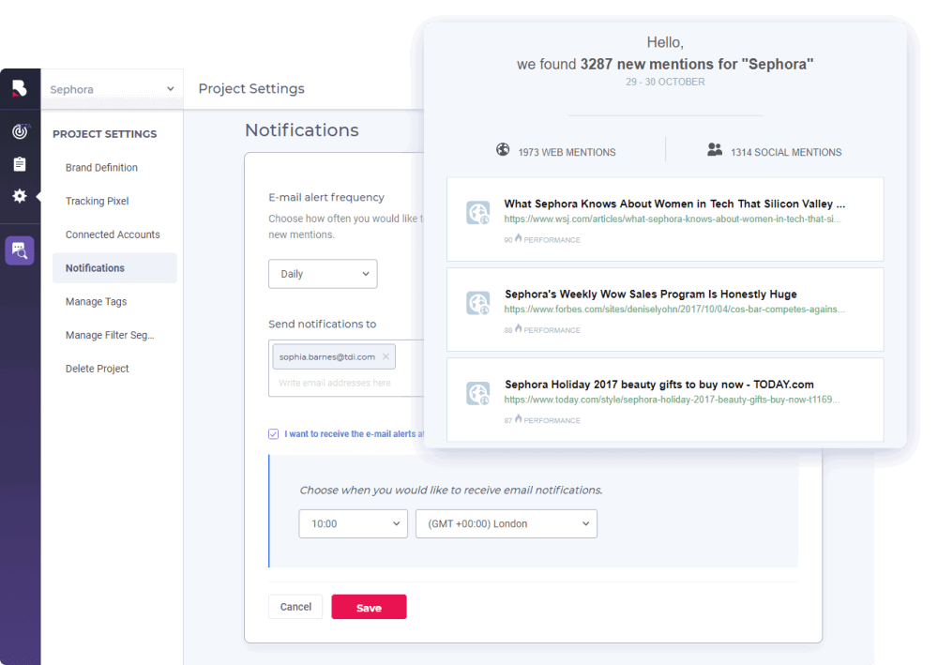Toggle the receive e-mail alerts checkbox

[x=273, y=434]
